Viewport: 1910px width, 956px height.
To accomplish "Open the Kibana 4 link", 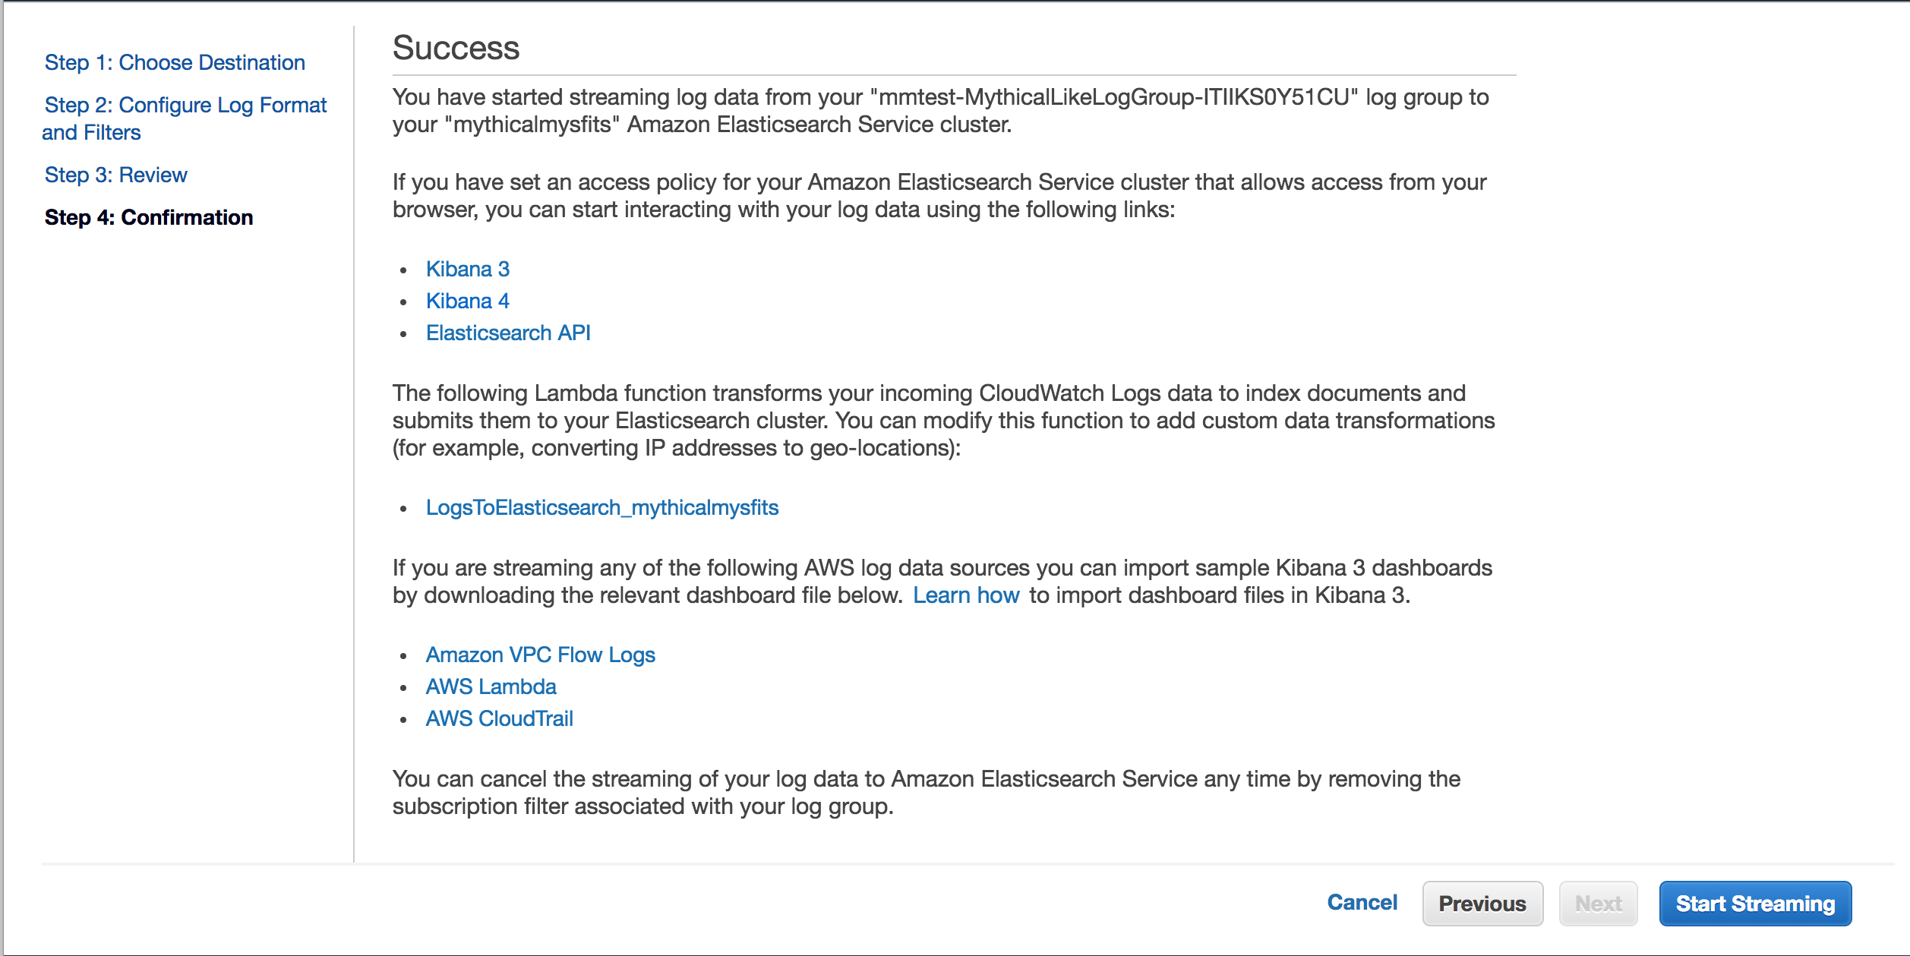I will [x=468, y=301].
